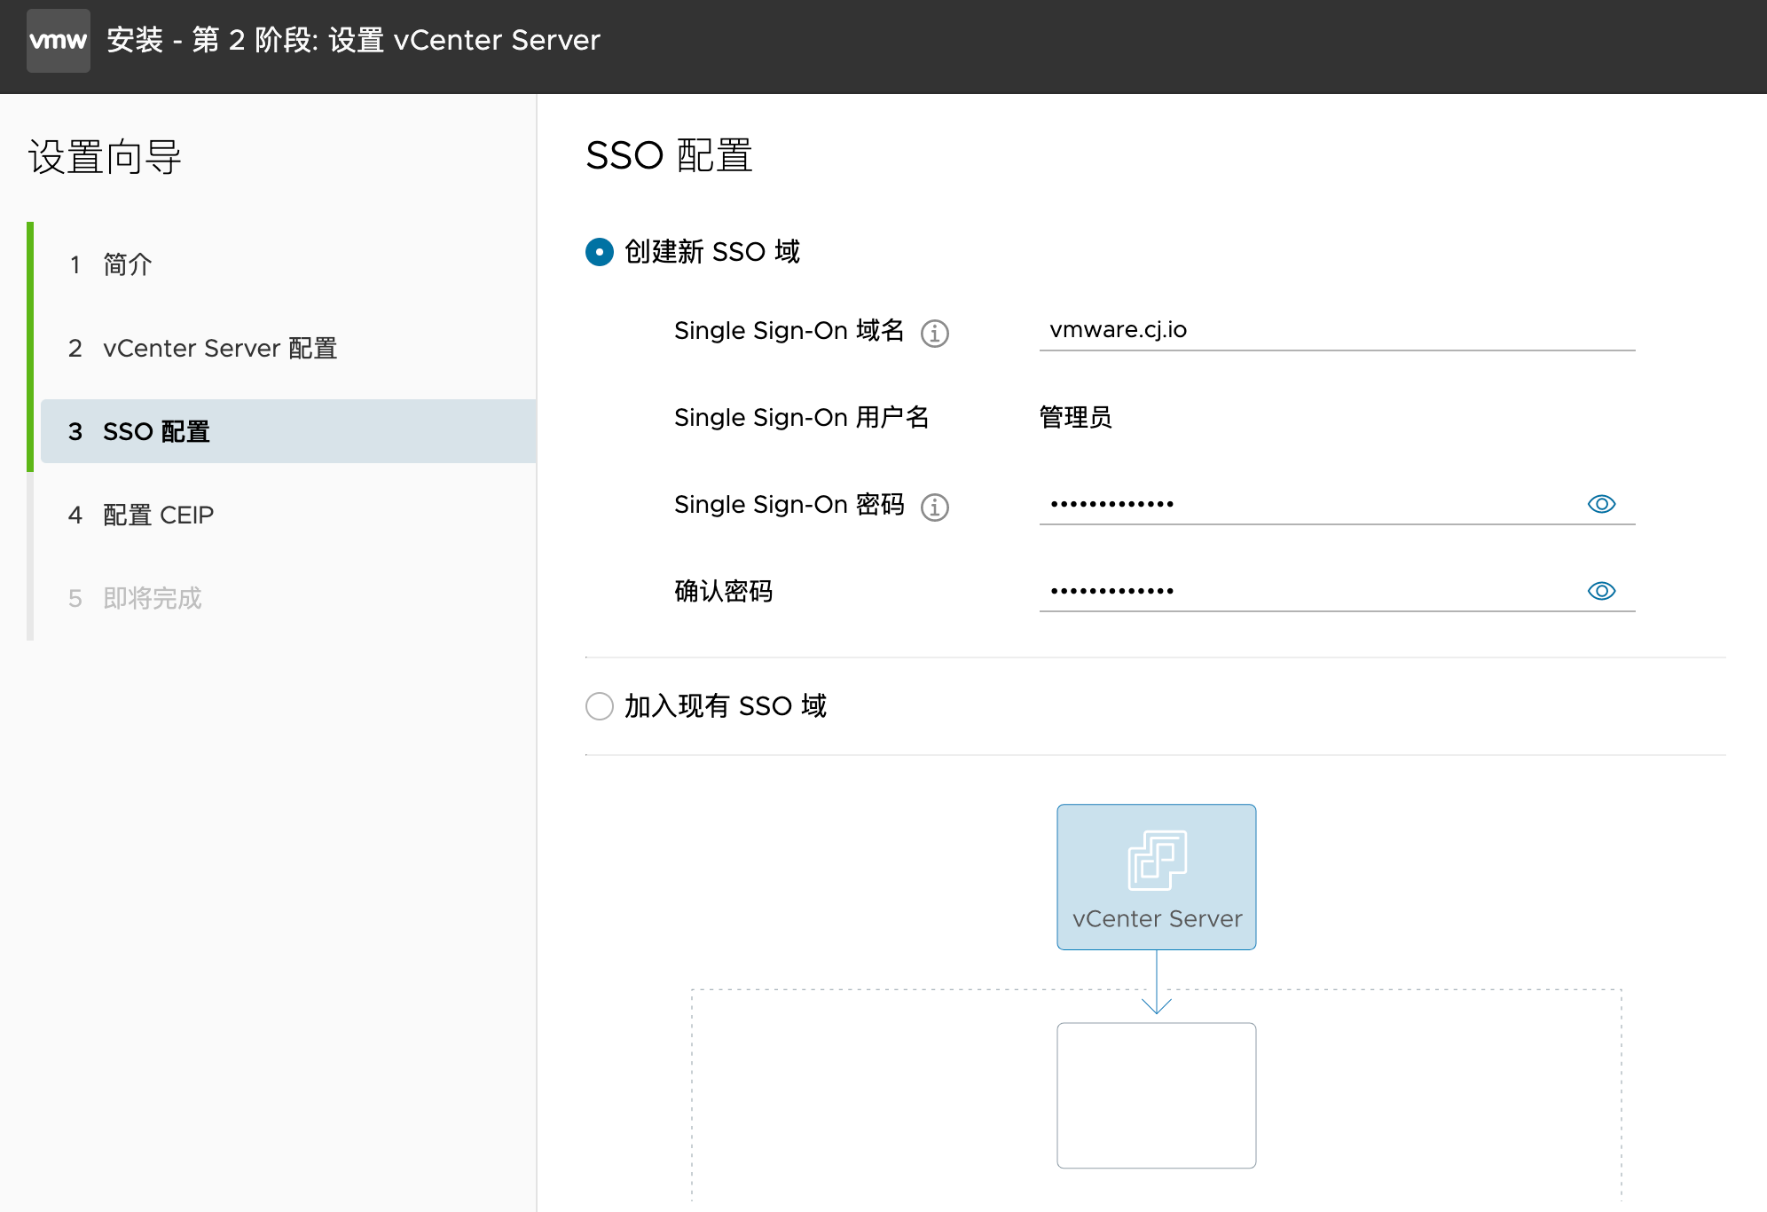Screen dimensions: 1767x1212
Task: Reveal the confirm password with the eye icon
Action: click(x=1601, y=591)
